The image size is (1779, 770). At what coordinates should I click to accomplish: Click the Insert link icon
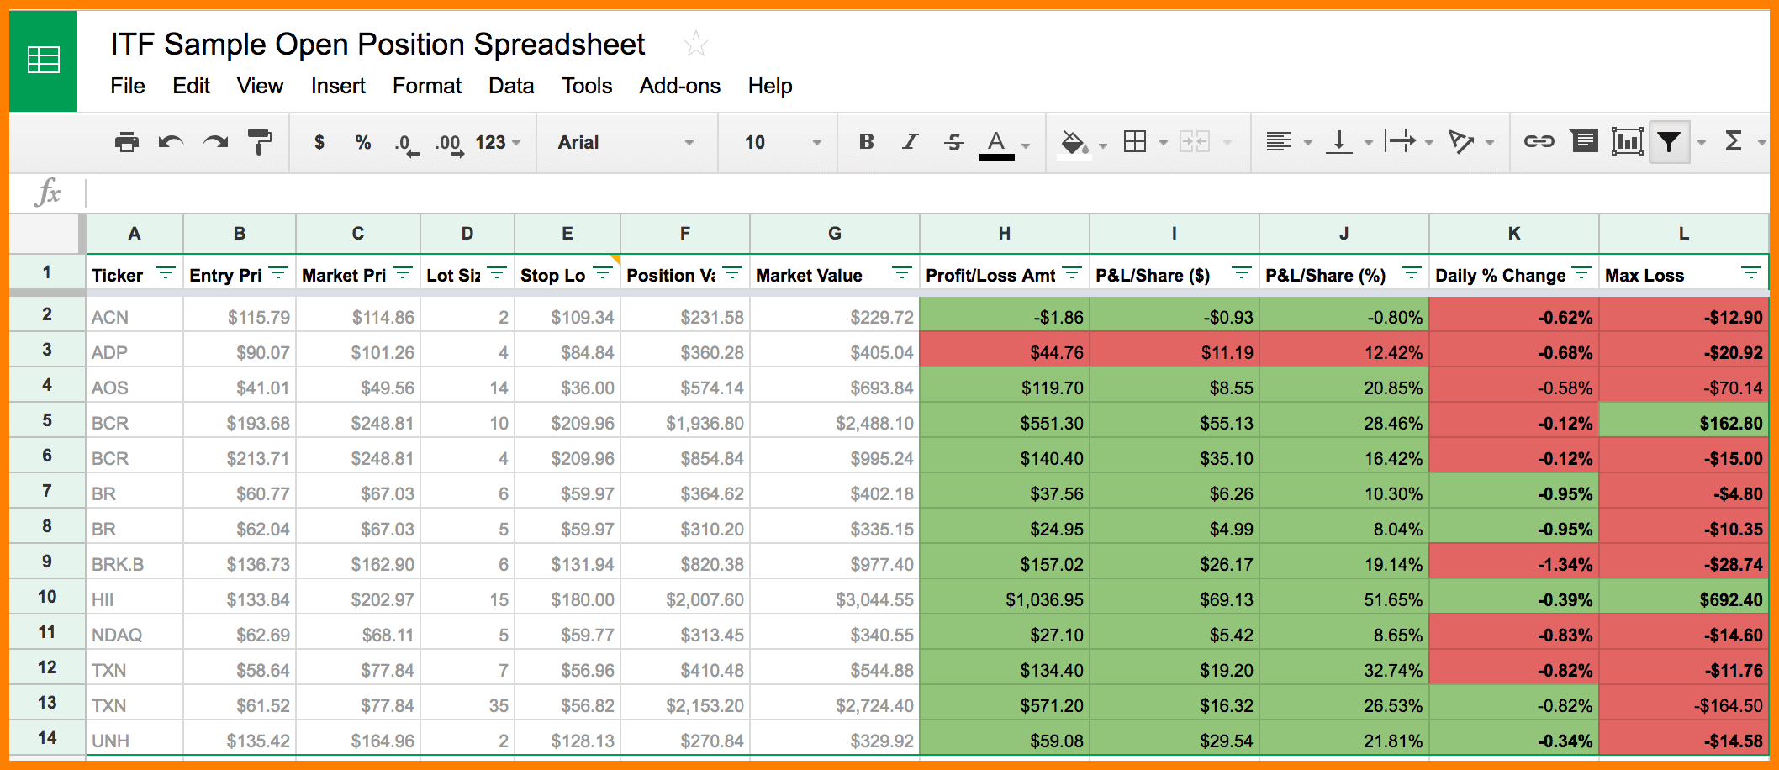click(1539, 141)
